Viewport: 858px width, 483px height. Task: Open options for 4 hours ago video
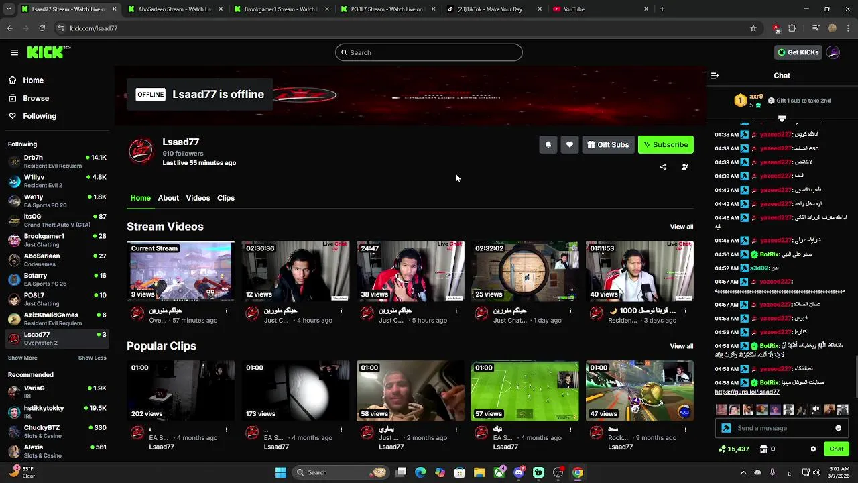[341, 311]
